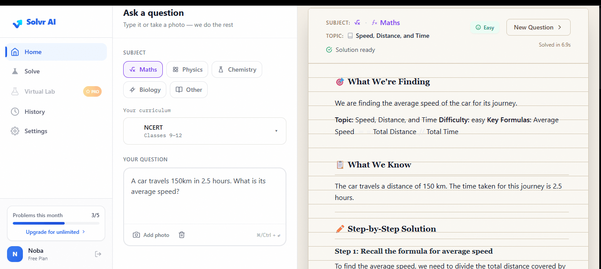Select the Other subject
The image size is (601, 269).
tap(189, 90)
